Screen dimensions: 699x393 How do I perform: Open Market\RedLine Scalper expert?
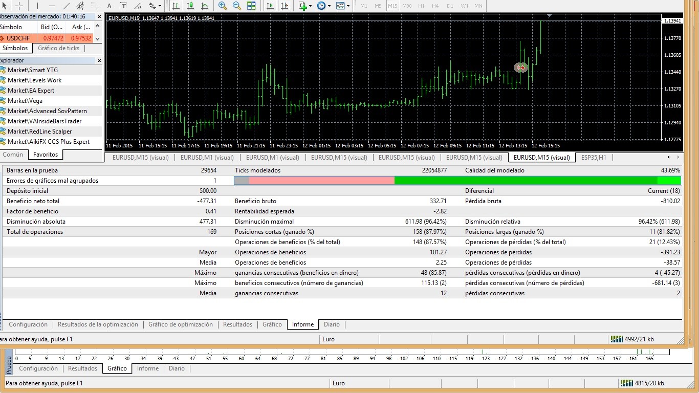[39, 132]
